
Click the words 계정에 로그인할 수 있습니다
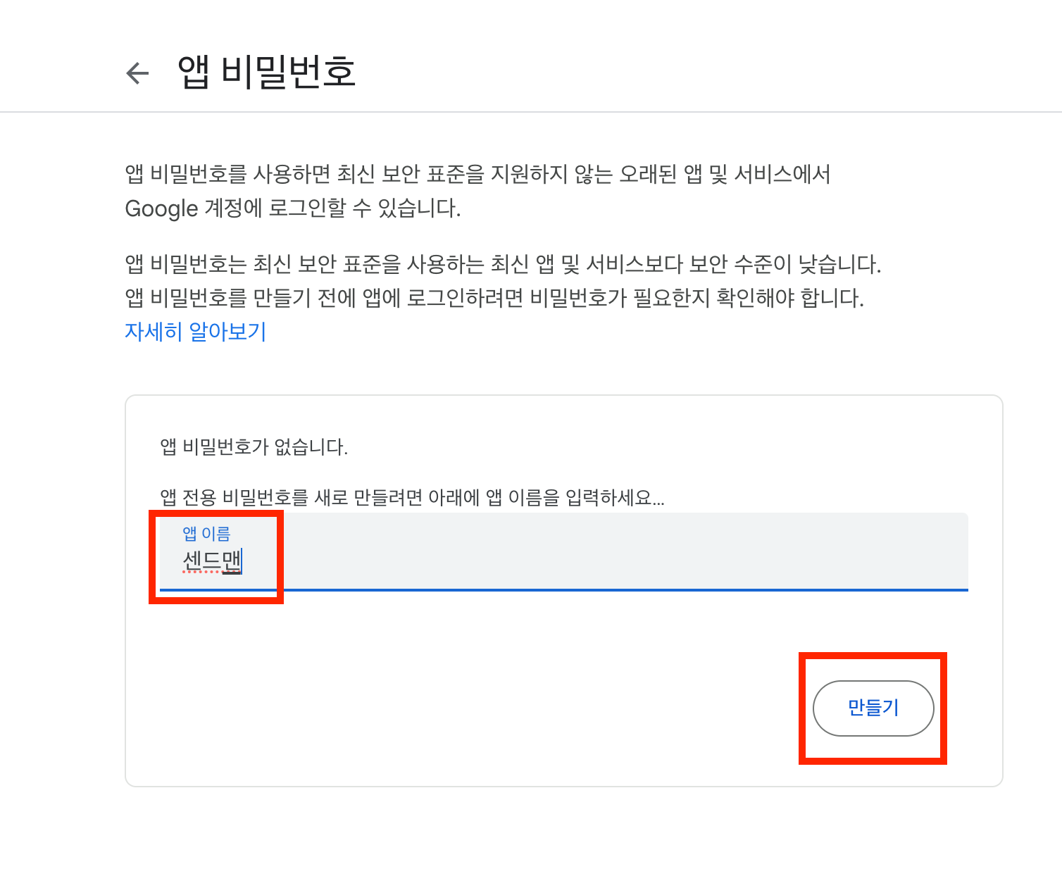pos(332,208)
